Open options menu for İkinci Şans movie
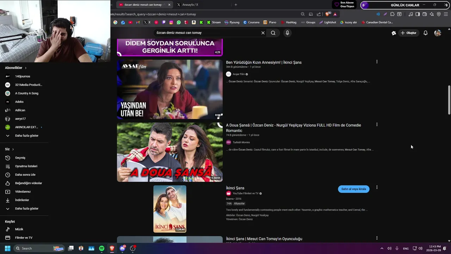Image resolution: width=451 pixels, height=254 pixels. [x=377, y=187]
